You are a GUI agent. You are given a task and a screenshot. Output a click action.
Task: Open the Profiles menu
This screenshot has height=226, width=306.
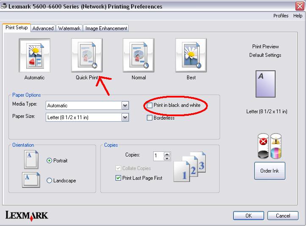[x=281, y=16]
